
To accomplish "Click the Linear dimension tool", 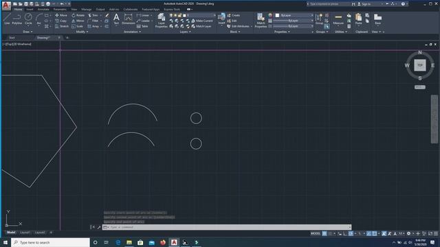I will coord(143,15).
